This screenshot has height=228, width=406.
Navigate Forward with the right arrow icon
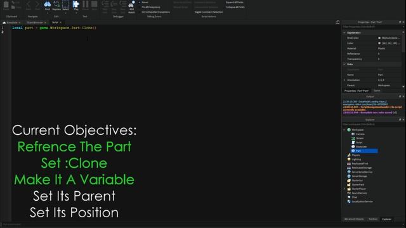37,4
